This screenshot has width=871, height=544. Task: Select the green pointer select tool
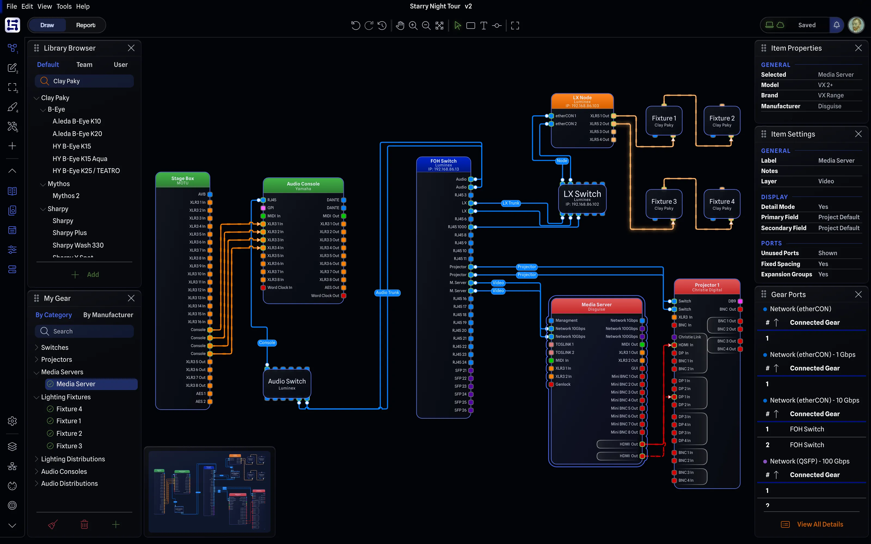[x=458, y=25]
